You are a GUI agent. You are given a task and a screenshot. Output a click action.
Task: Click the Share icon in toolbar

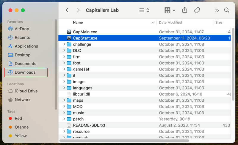(x=184, y=10)
